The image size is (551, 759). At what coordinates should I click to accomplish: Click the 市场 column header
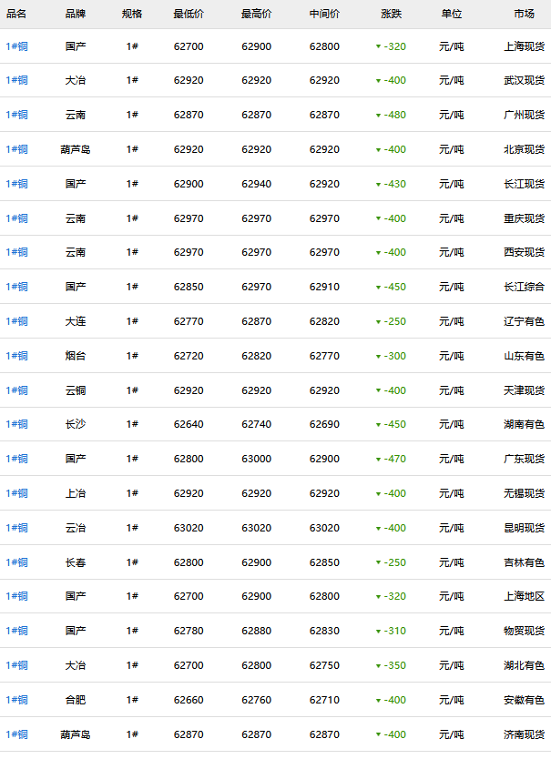(524, 14)
